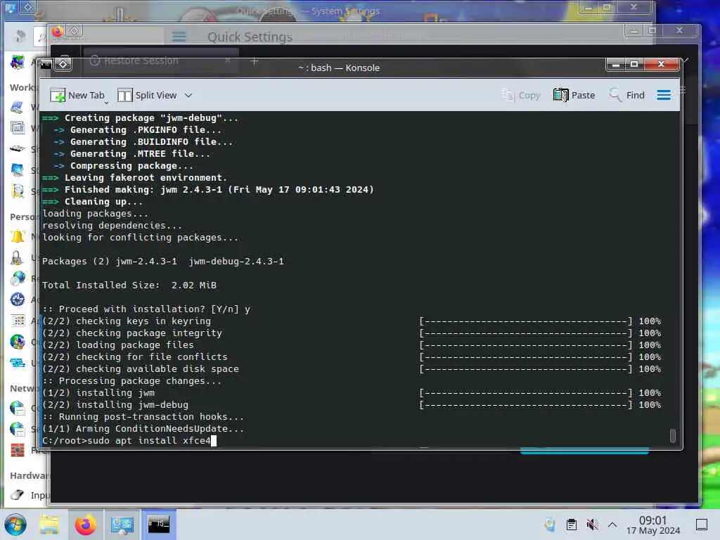The height and width of the screenshot is (540, 720).
Task: Open the Konsole hamburger menu
Action: pos(664,95)
